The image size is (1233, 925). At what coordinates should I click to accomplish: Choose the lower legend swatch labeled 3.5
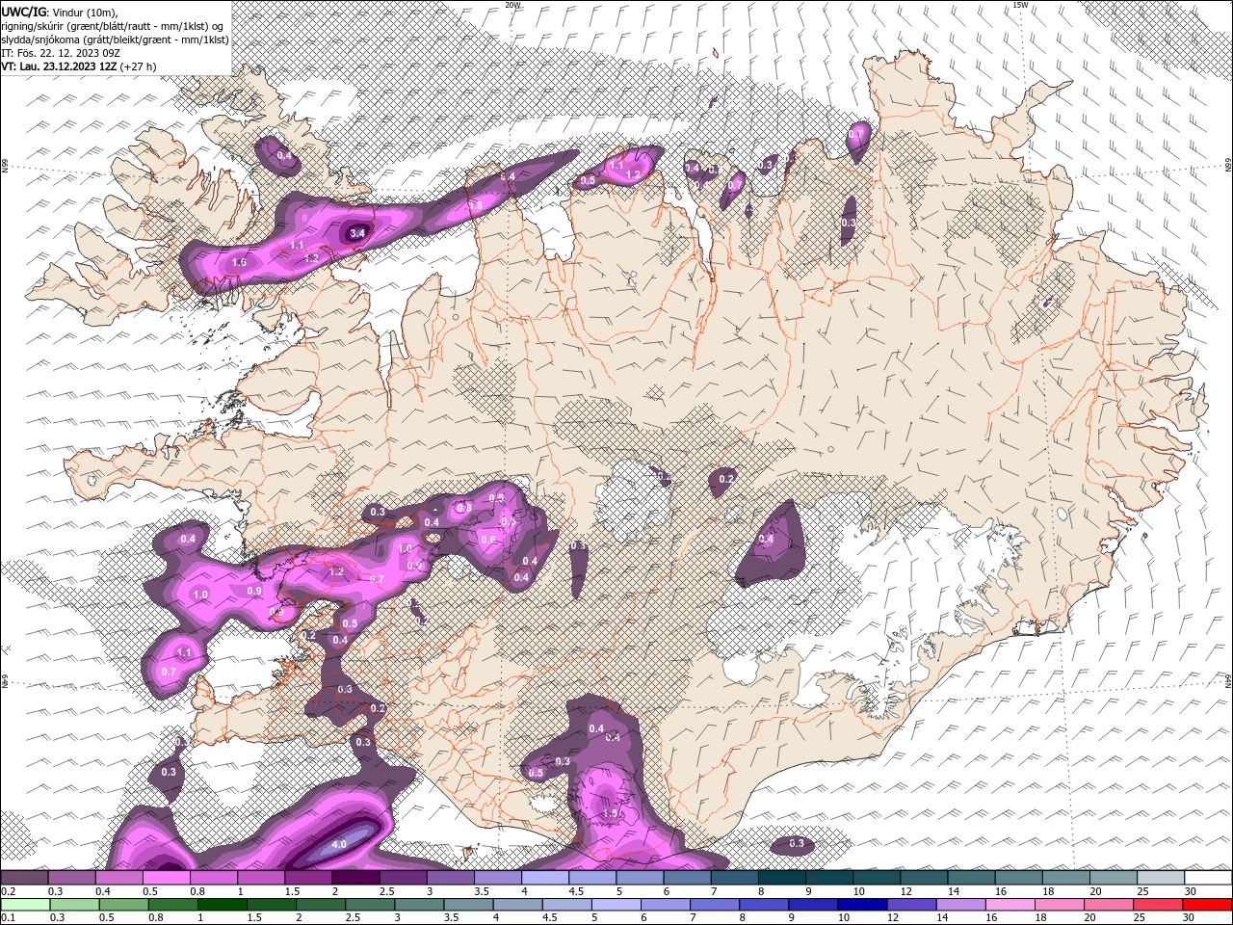tap(468, 905)
